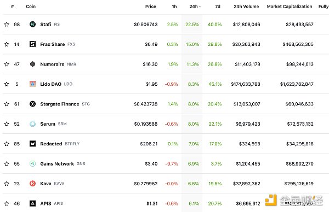This screenshot has height=212, width=329.
Task: Click the Kava red logo icon
Action: tap(32, 184)
